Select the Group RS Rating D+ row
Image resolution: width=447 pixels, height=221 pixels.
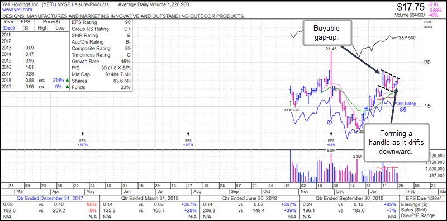(101, 29)
